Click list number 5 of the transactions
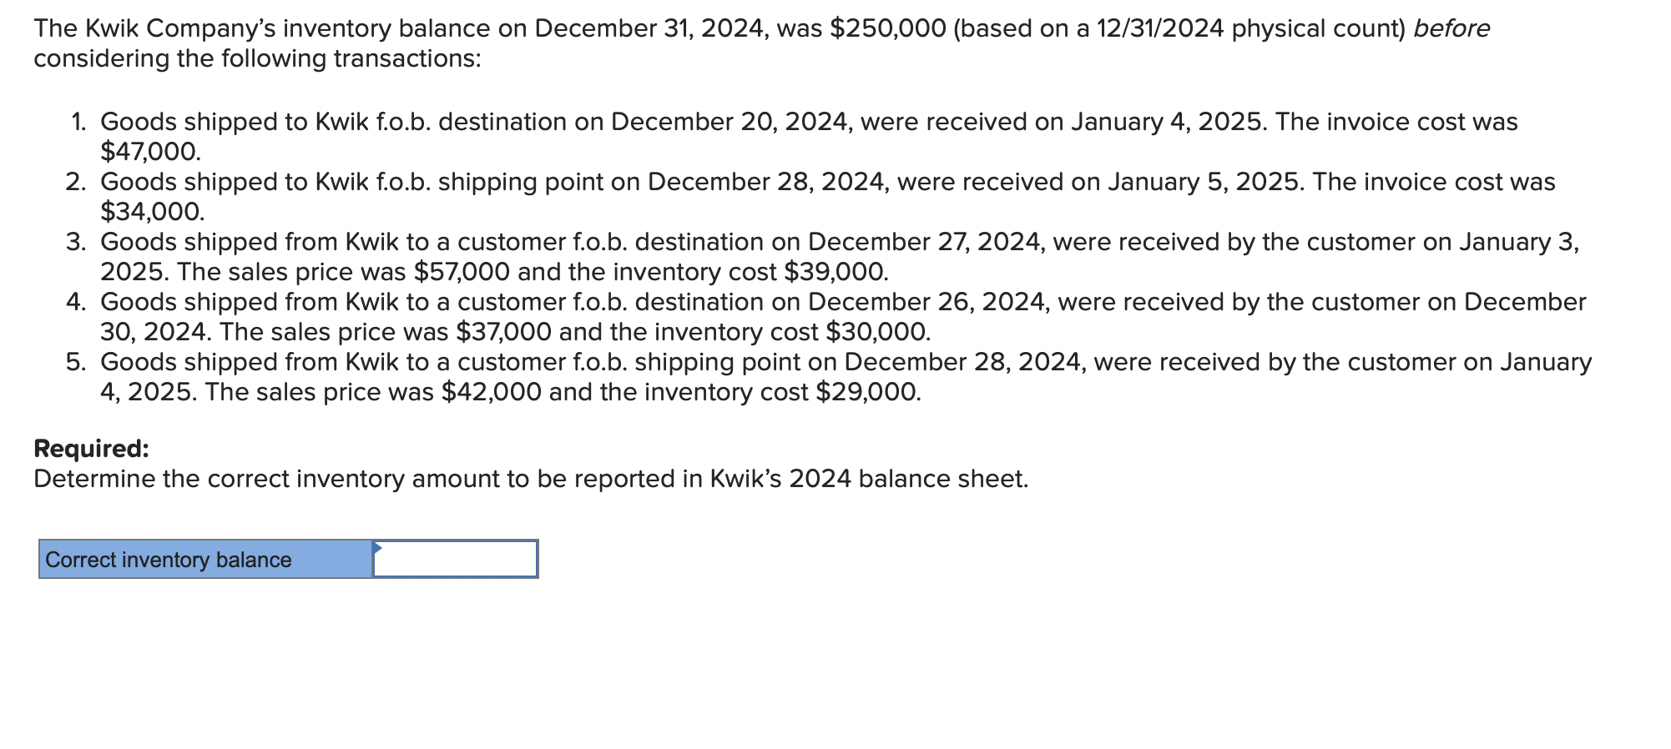 [x=76, y=362]
